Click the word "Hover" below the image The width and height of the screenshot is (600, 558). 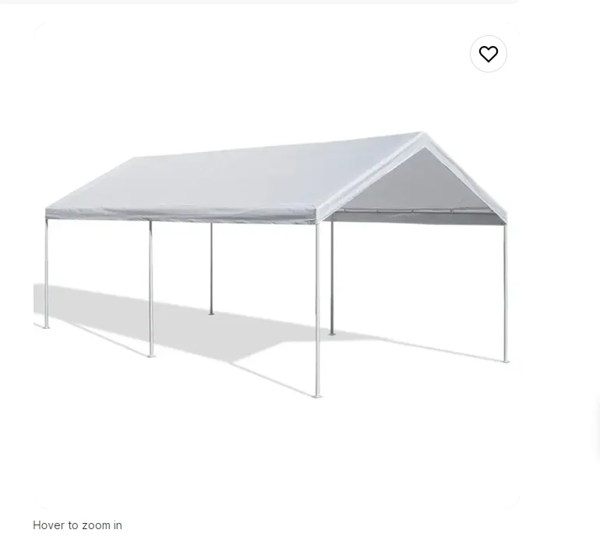point(48,525)
